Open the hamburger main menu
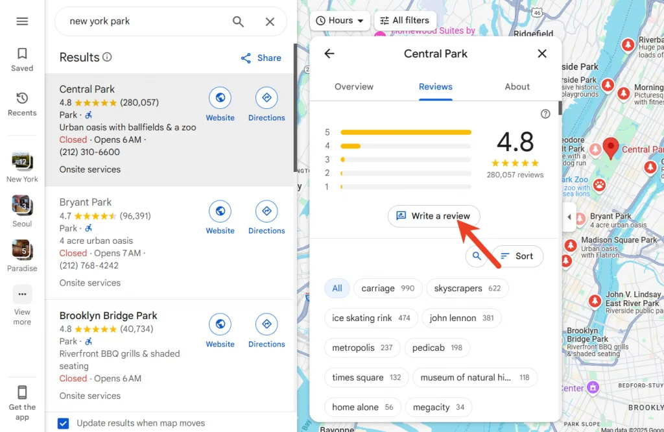 click(x=22, y=21)
